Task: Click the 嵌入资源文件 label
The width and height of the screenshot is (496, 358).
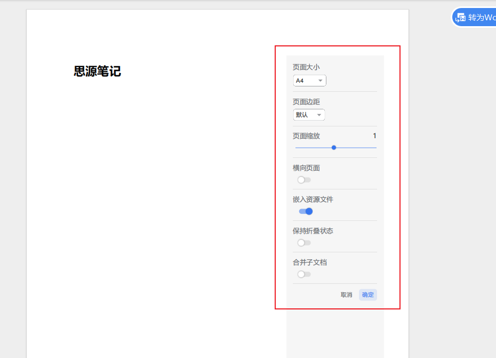Action: [x=313, y=200]
